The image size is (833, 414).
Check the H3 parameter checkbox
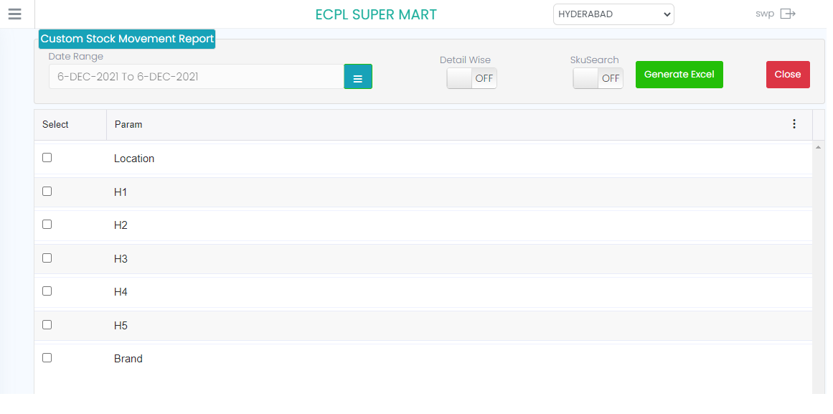click(x=47, y=258)
